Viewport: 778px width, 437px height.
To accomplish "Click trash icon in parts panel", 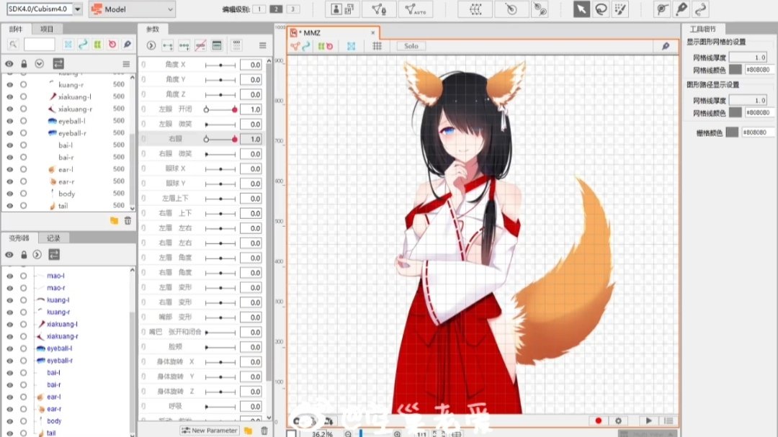I will pos(128,220).
